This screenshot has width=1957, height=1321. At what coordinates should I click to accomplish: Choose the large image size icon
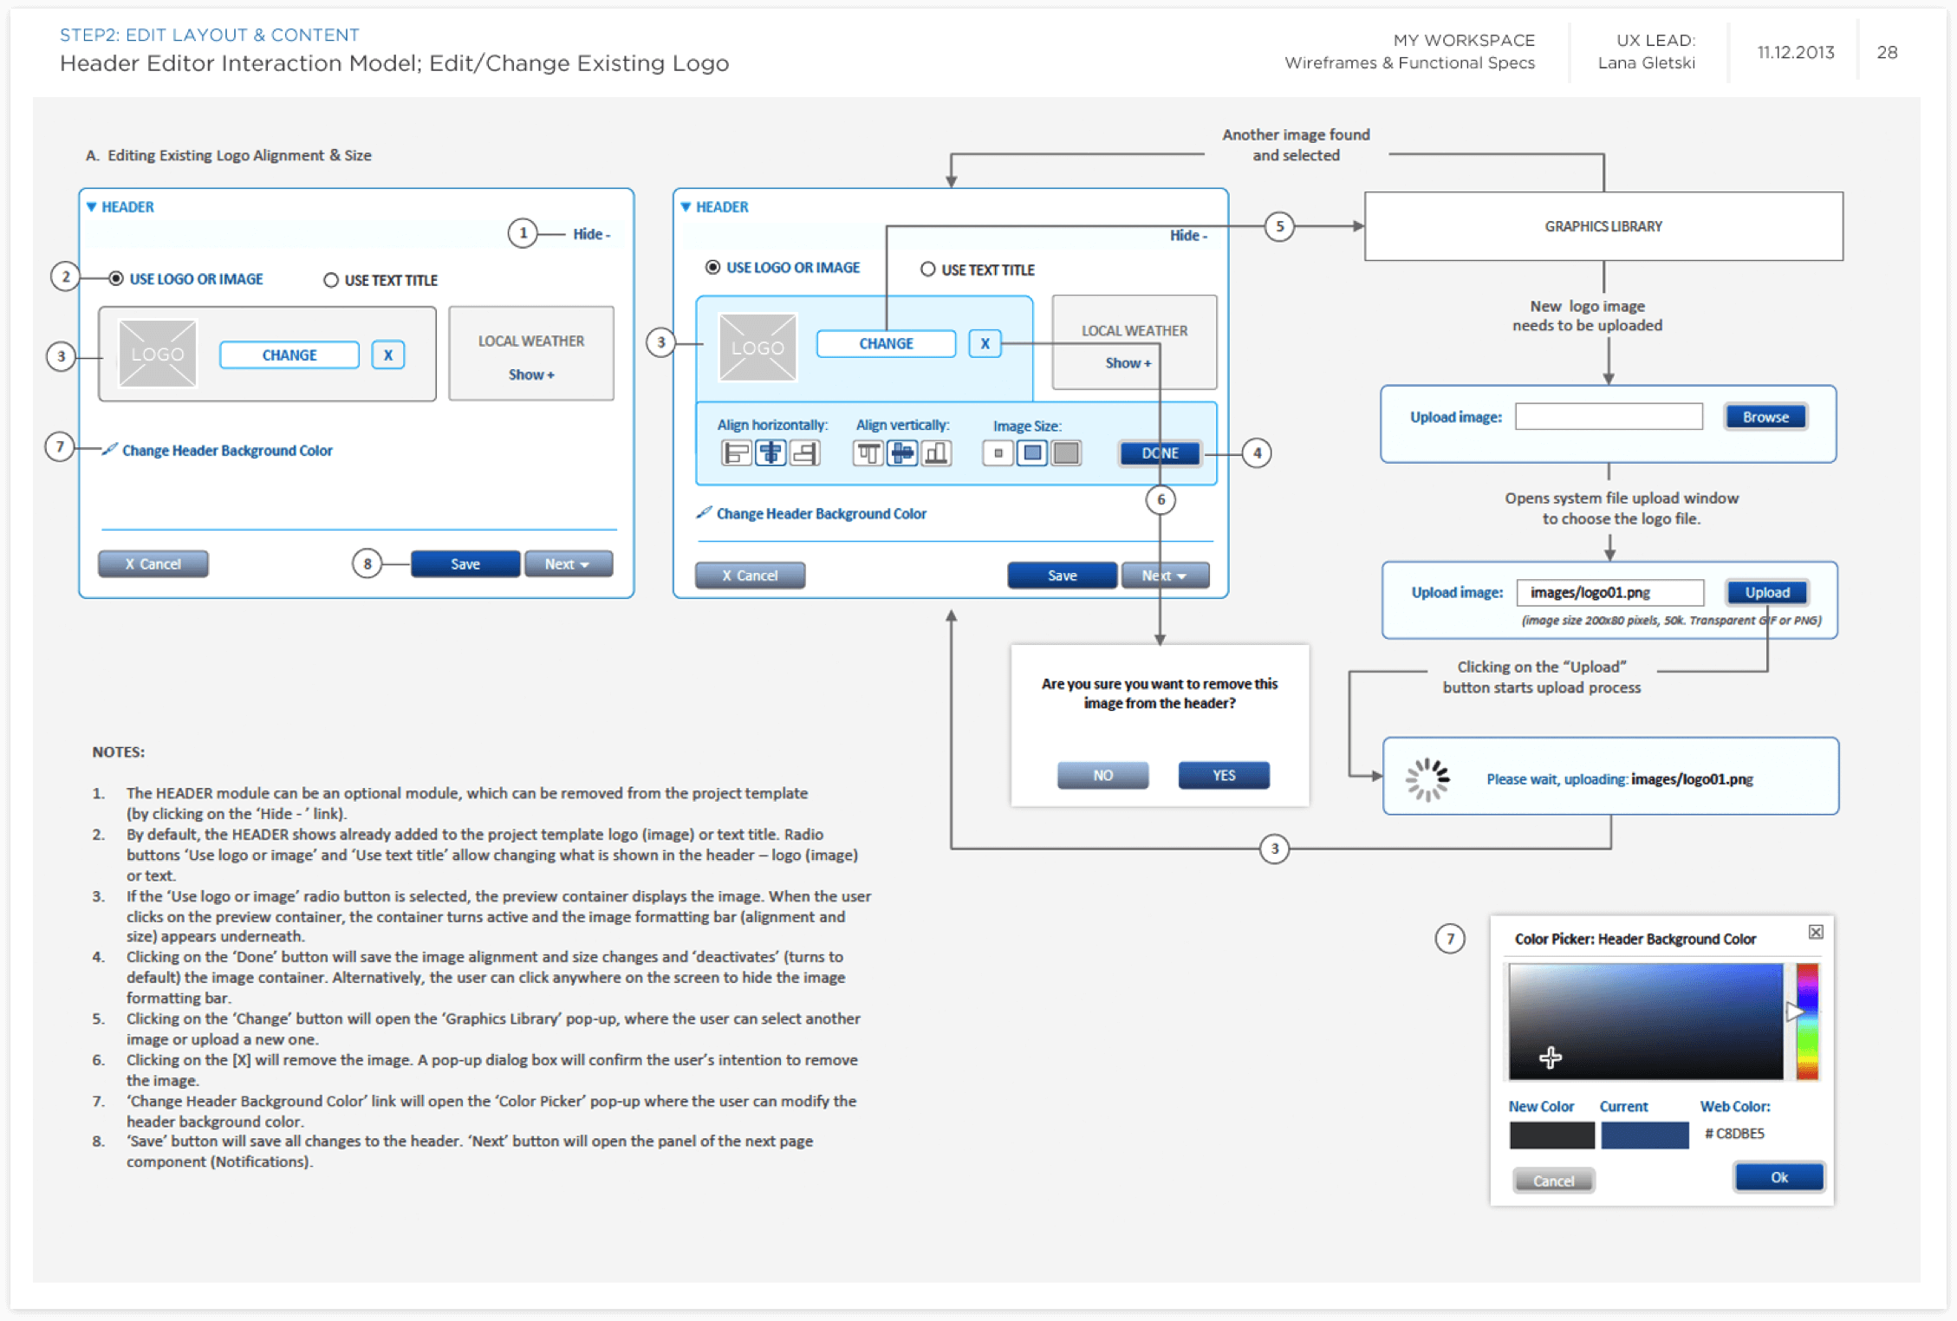click(1066, 452)
